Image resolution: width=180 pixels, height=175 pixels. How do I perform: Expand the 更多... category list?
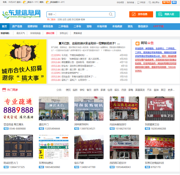point(171,90)
